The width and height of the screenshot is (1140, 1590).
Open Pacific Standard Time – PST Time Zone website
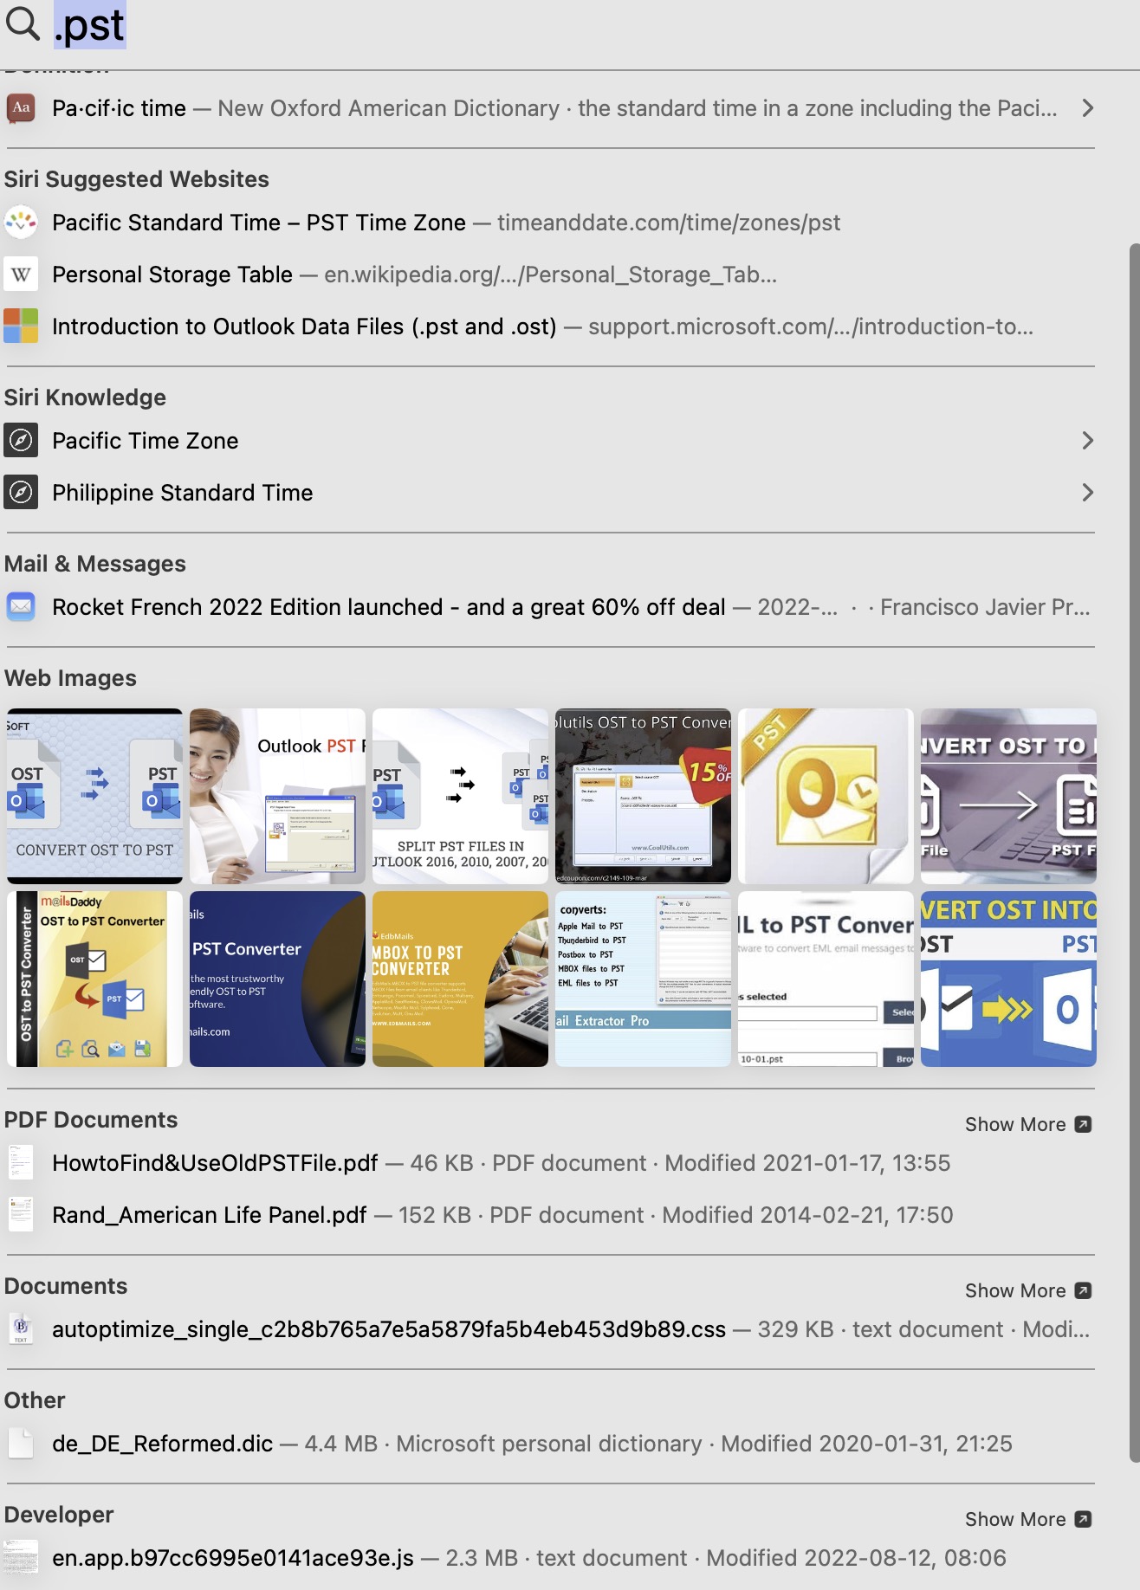coord(549,223)
